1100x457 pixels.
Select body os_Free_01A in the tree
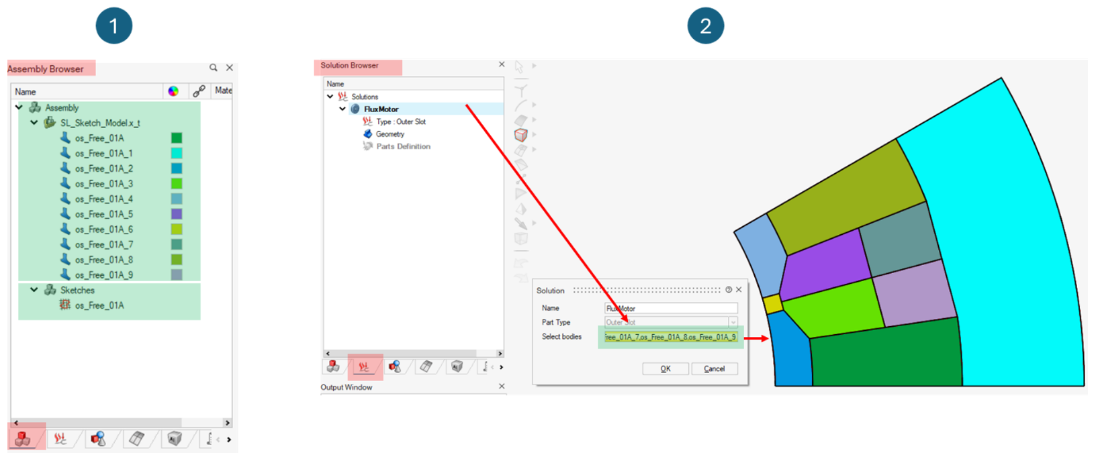(x=99, y=138)
